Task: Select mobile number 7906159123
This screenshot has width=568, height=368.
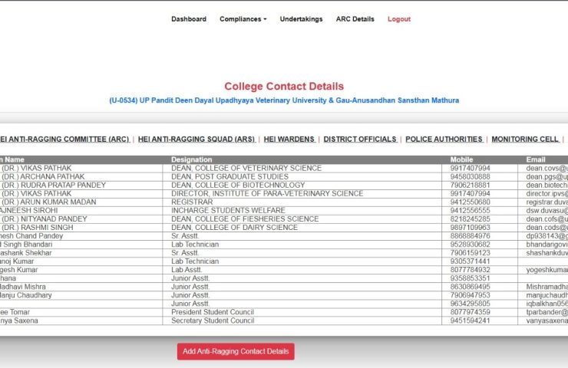Action: (480, 252)
